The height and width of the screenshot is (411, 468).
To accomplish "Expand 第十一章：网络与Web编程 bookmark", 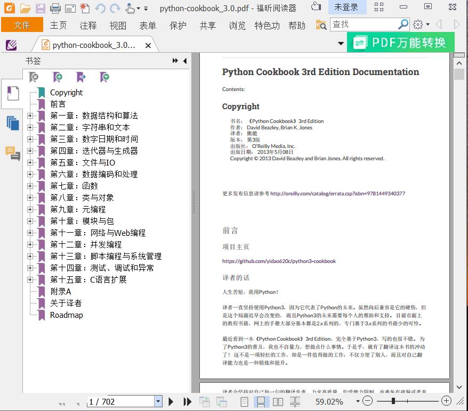I will pos(30,233).
